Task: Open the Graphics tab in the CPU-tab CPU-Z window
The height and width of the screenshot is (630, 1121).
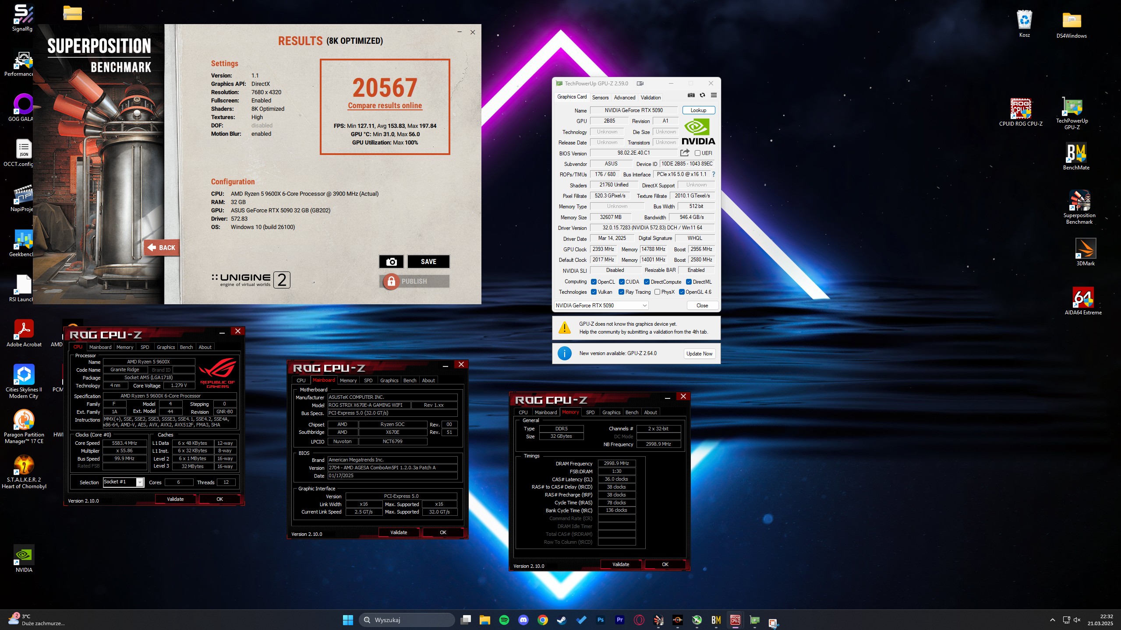Action: [x=166, y=347]
